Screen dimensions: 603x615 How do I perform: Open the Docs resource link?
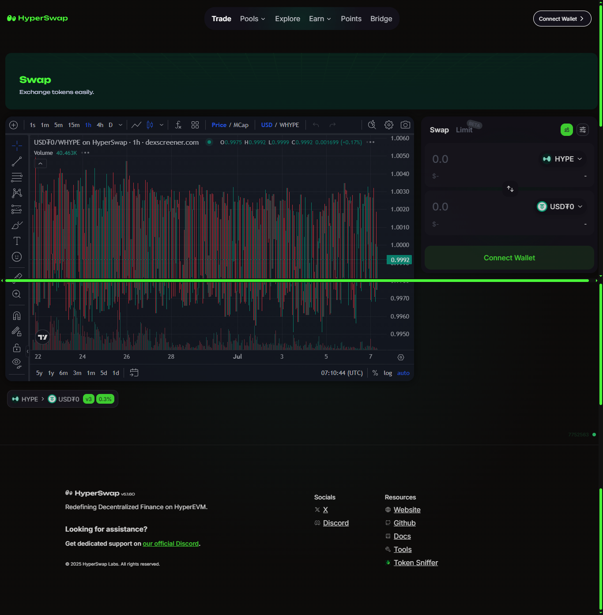402,536
